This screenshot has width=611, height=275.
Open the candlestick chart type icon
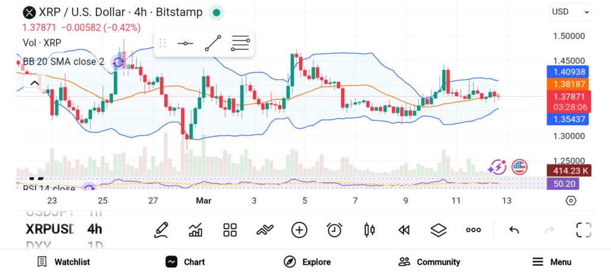point(369,230)
